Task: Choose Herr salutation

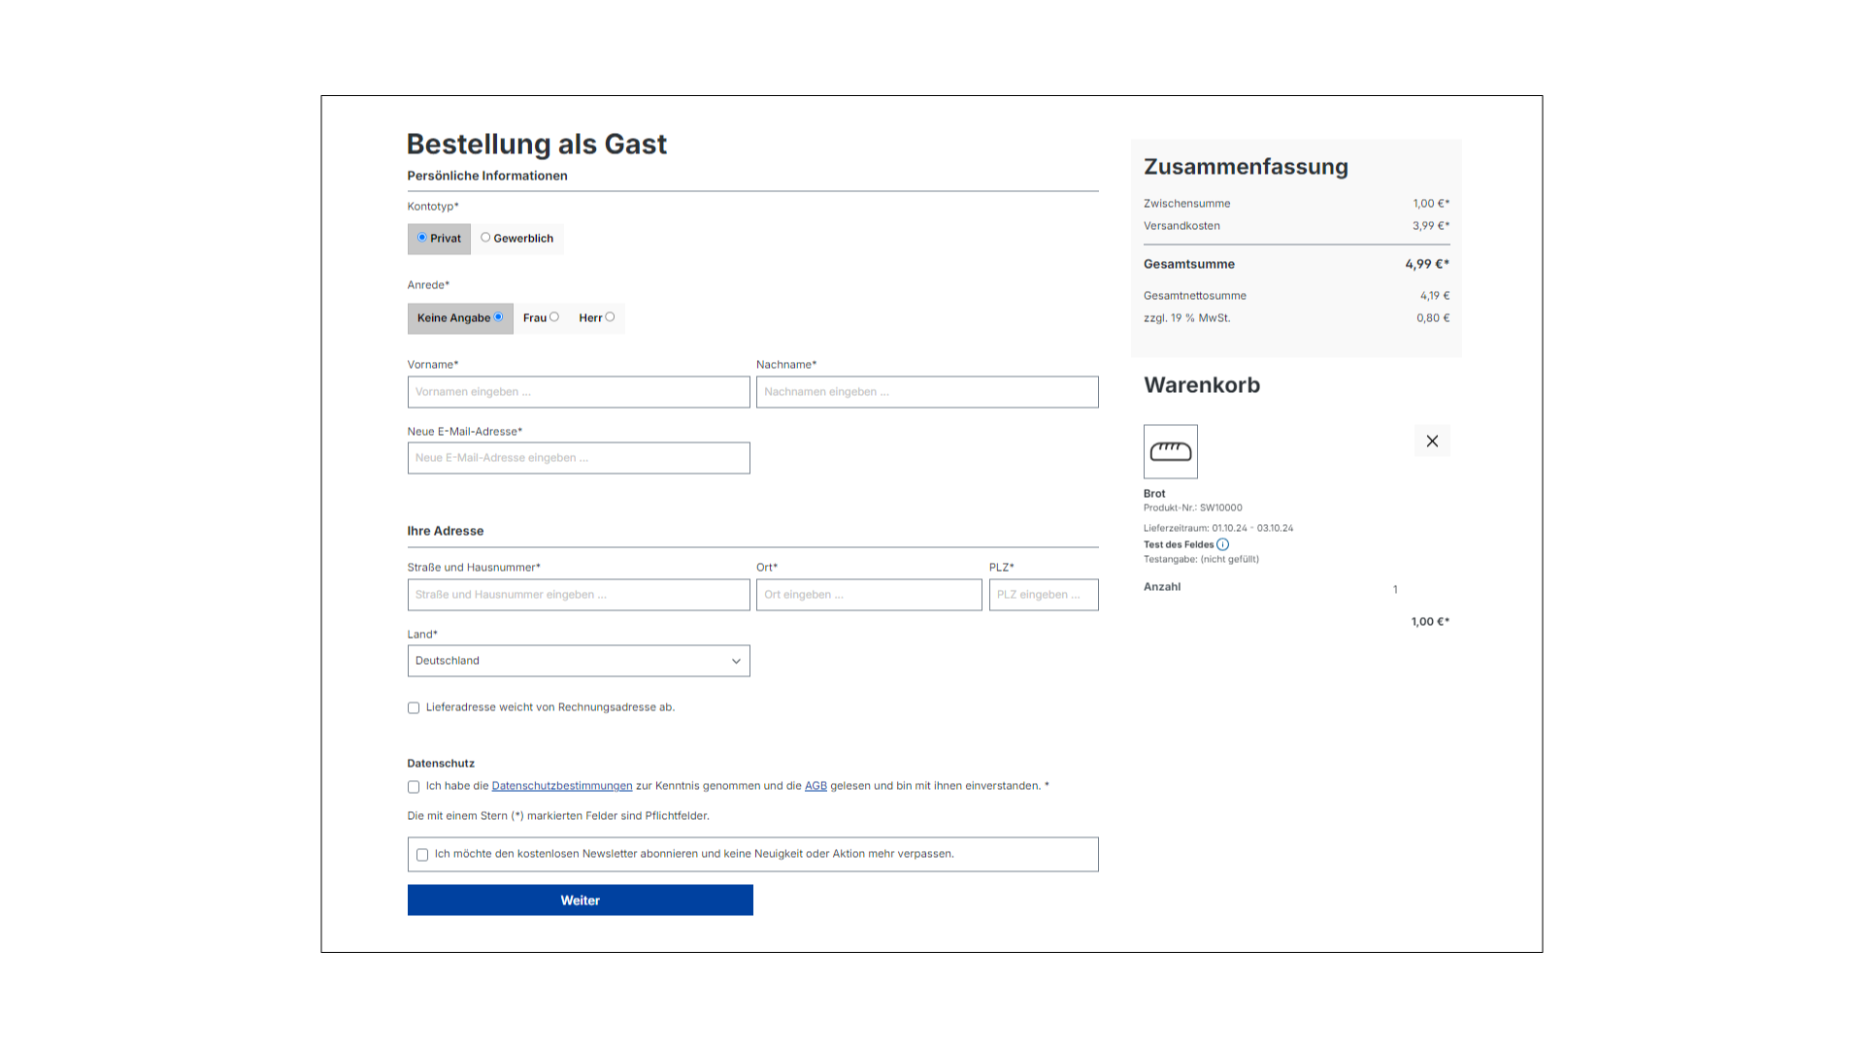Action: pos(596,318)
